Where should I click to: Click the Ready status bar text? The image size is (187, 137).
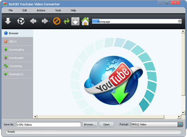pyautogui.click(x=11, y=132)
